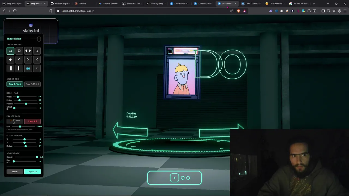Toggle the Eraser OFF button
The height and width of the screenshot is (196, 349).
(15, 121)
